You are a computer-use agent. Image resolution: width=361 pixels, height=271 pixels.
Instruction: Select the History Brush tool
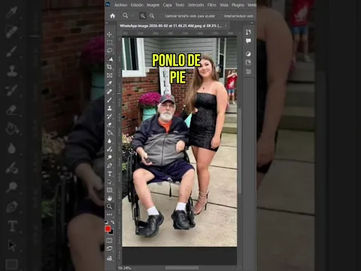110,117
